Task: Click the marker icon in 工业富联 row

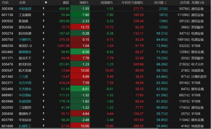Action: tap(43, 15)
